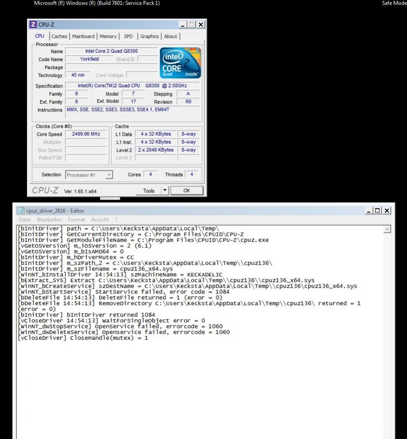Click the Editor scrollbar up arrow
The width and height of the screenshot is (407, 439).
tap(387, 229)
